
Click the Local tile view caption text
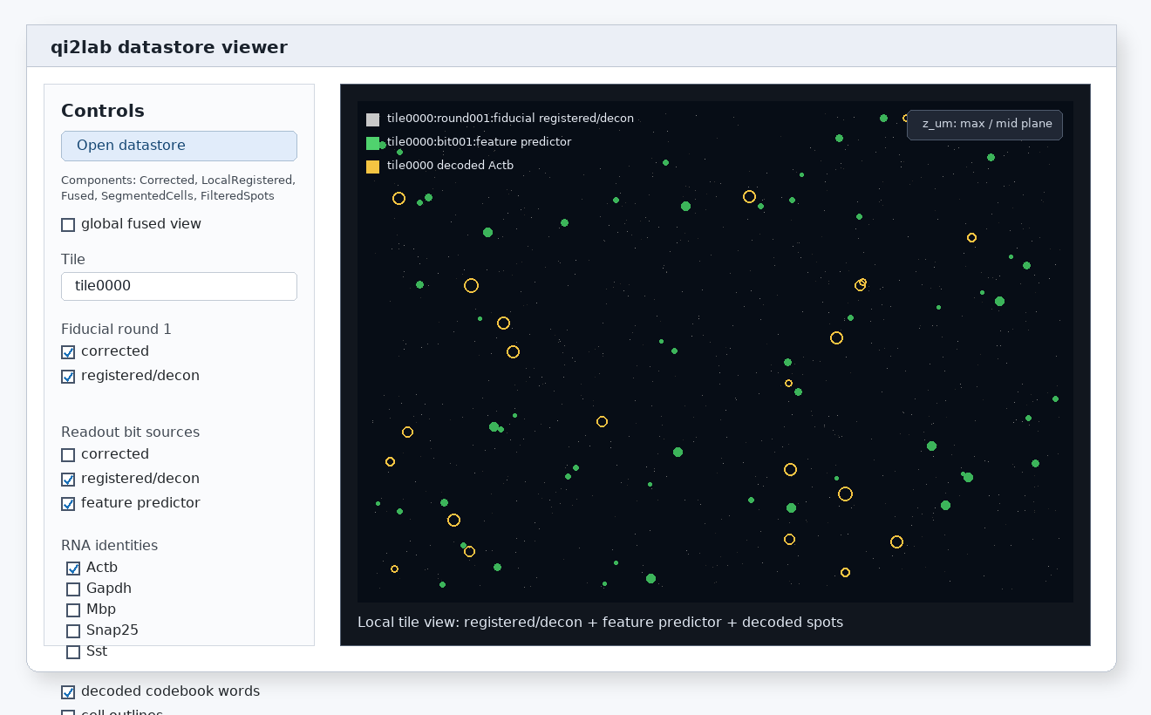tap(600, 623)
